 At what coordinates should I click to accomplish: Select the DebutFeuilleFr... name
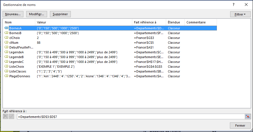tap(21, 47)
